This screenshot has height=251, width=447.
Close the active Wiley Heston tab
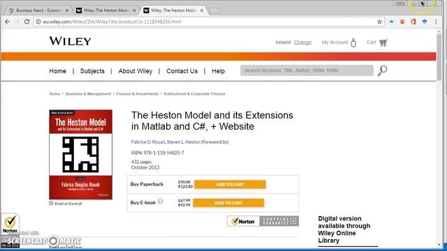click(x=202, y=10)
